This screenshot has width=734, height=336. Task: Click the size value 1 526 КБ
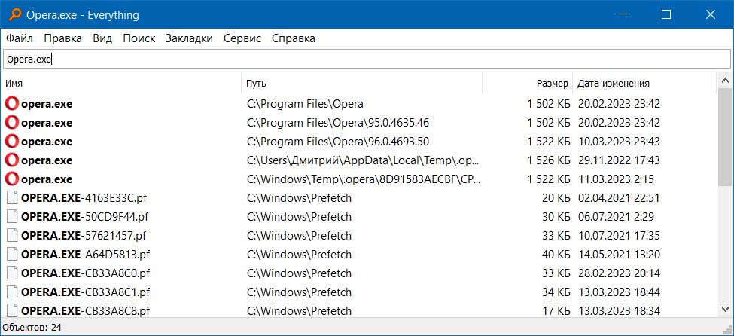(548, 160)
